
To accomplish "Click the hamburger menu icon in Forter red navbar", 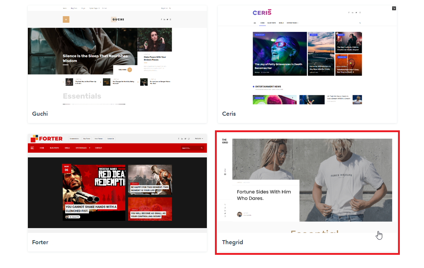I will (32, 148).
